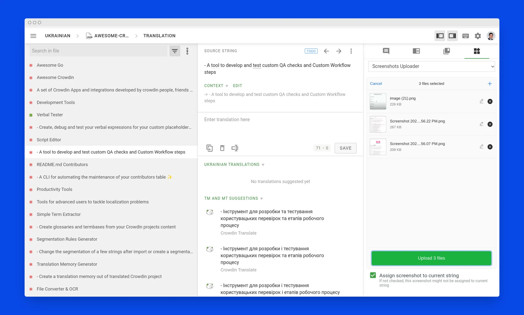Select the Script Editor string

pyautogui.click(x=111, y=140)
